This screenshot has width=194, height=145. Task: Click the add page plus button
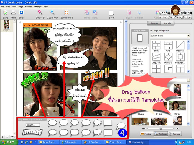coord(2,137)
